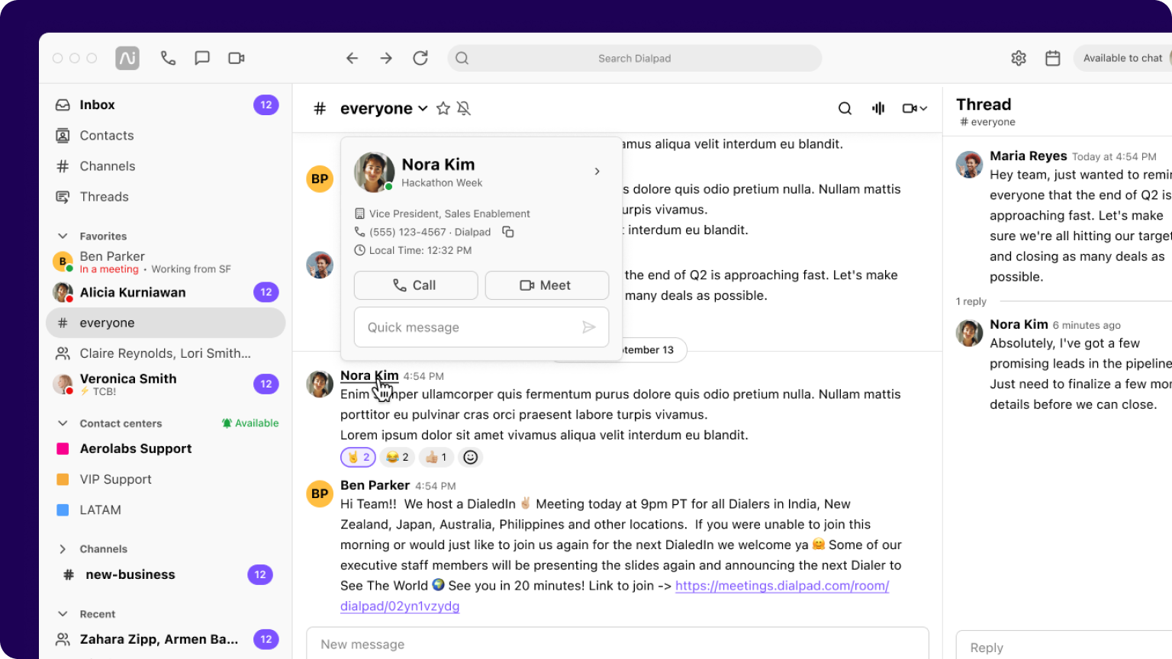This screenshot has width=1172, height=659.
Task: Collapse the Contact centers section
Action: (x=63, y=423)
